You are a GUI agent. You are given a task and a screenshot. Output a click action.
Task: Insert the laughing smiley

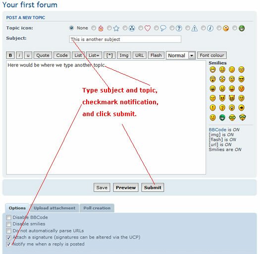(x=212, y=88)
